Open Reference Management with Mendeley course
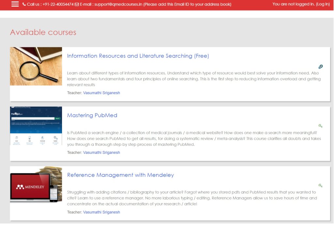 point(120,175)
